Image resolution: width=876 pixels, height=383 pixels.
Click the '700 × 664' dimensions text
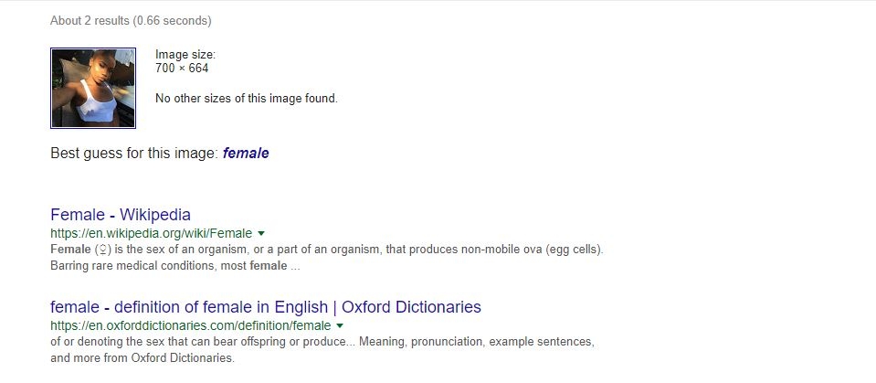pyautogui.click(x=182, y=69)
